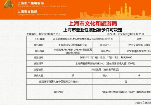Select the approval number 沪文旅许[2023]3271号
This screenshot has width=151, height=105.
[x=131, y=34]
